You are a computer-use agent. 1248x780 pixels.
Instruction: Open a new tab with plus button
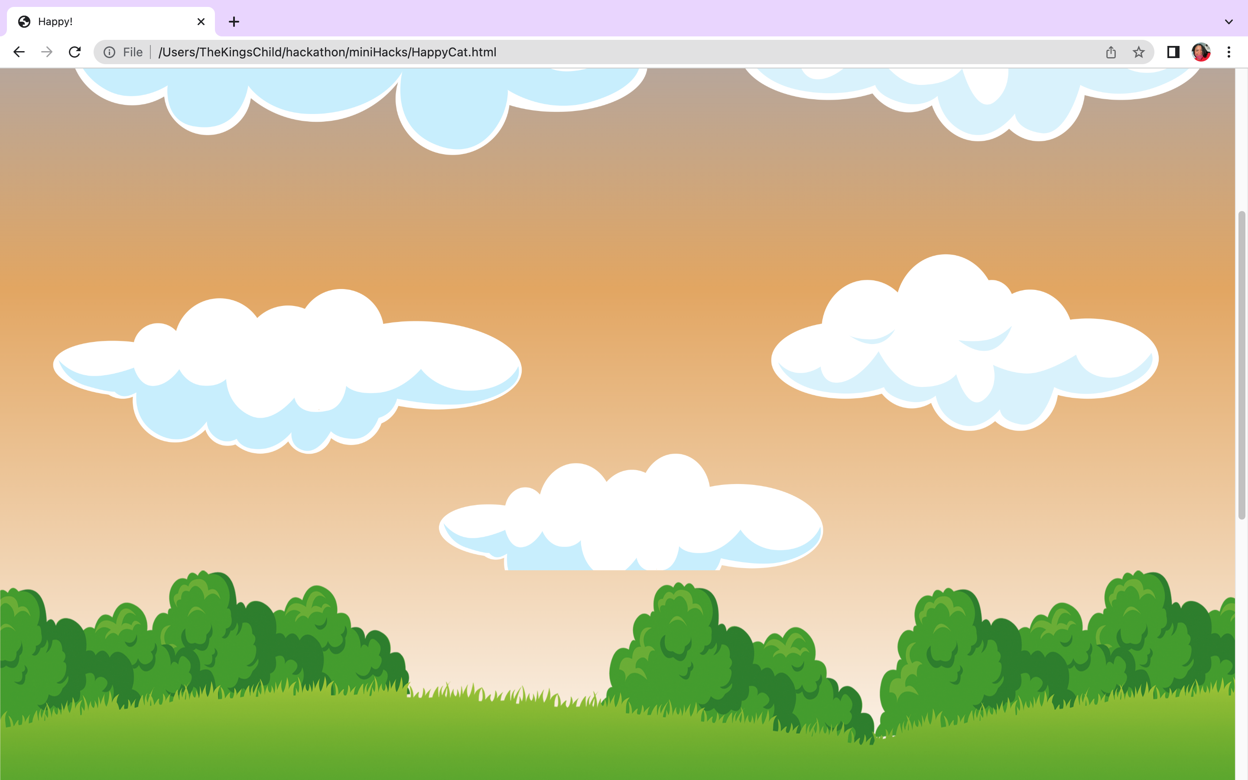(234, 22)
